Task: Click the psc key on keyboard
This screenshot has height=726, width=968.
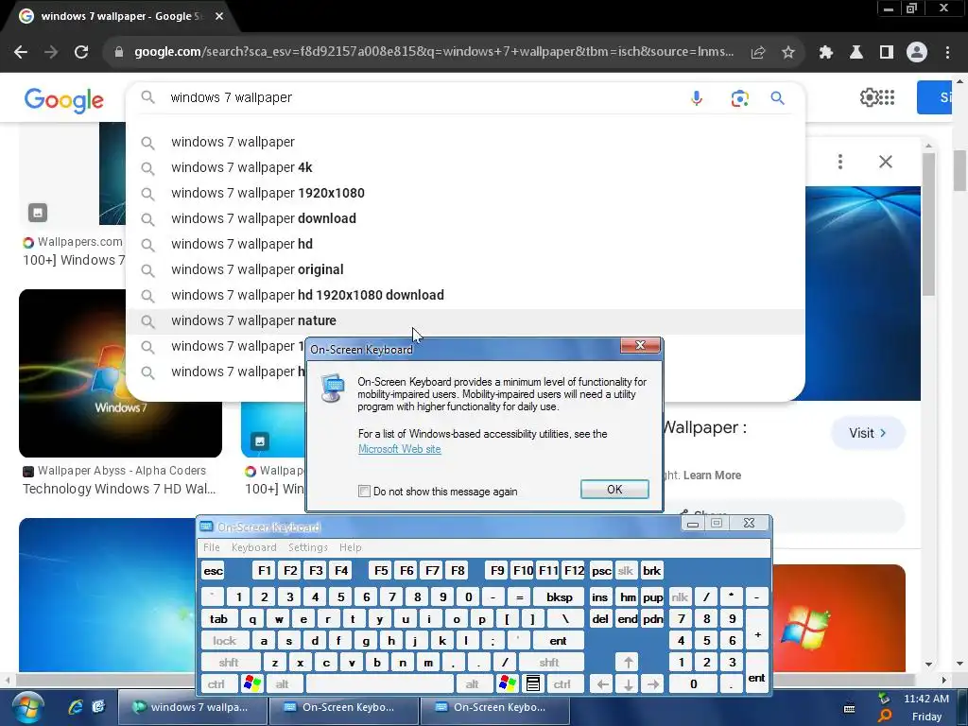Action: pyautogui.click(x=600, y=571)
